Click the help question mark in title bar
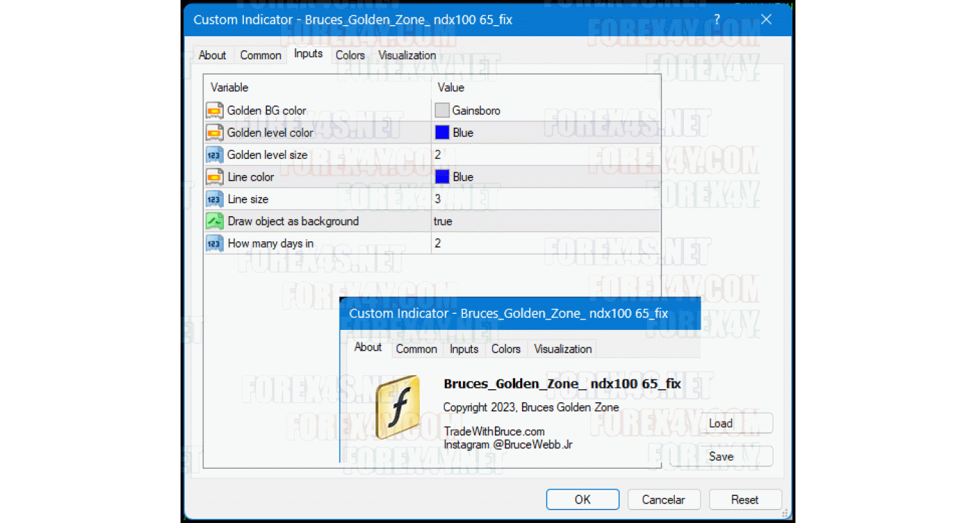 tap(718, 20)
